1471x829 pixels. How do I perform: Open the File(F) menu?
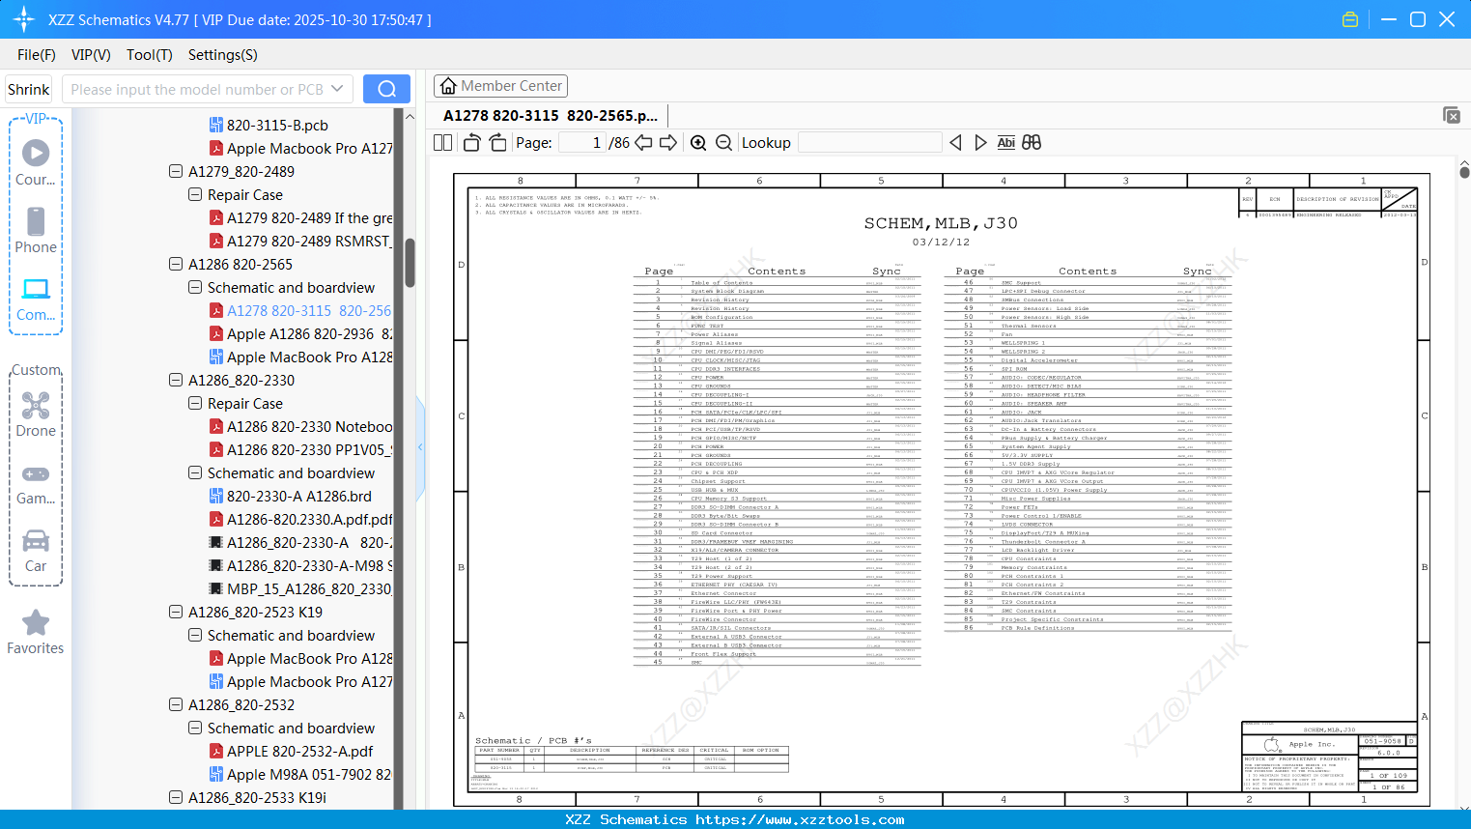[x=37, y=55]
